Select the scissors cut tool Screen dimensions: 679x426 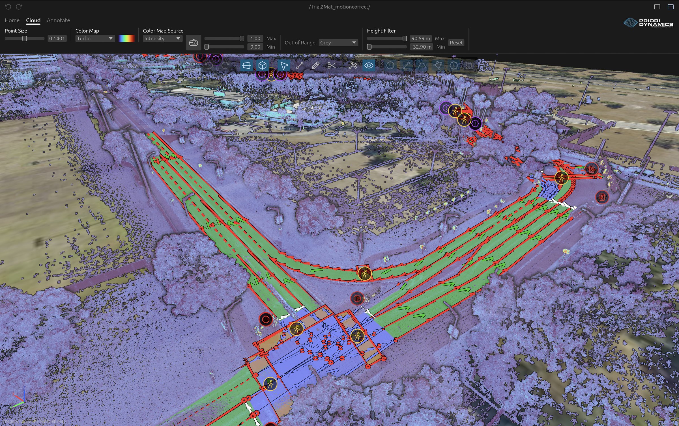pos(331,66)
